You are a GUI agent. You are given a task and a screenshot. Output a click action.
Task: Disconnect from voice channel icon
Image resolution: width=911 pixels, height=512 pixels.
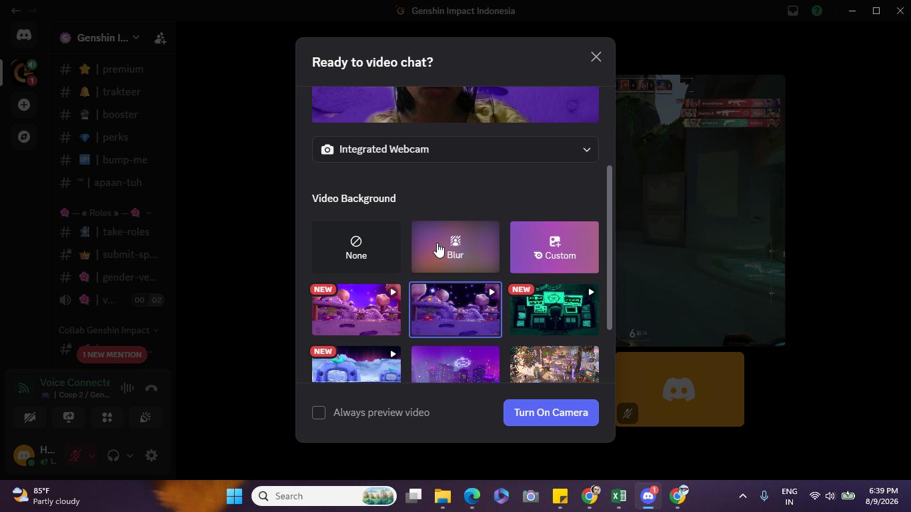click(151, 388)
